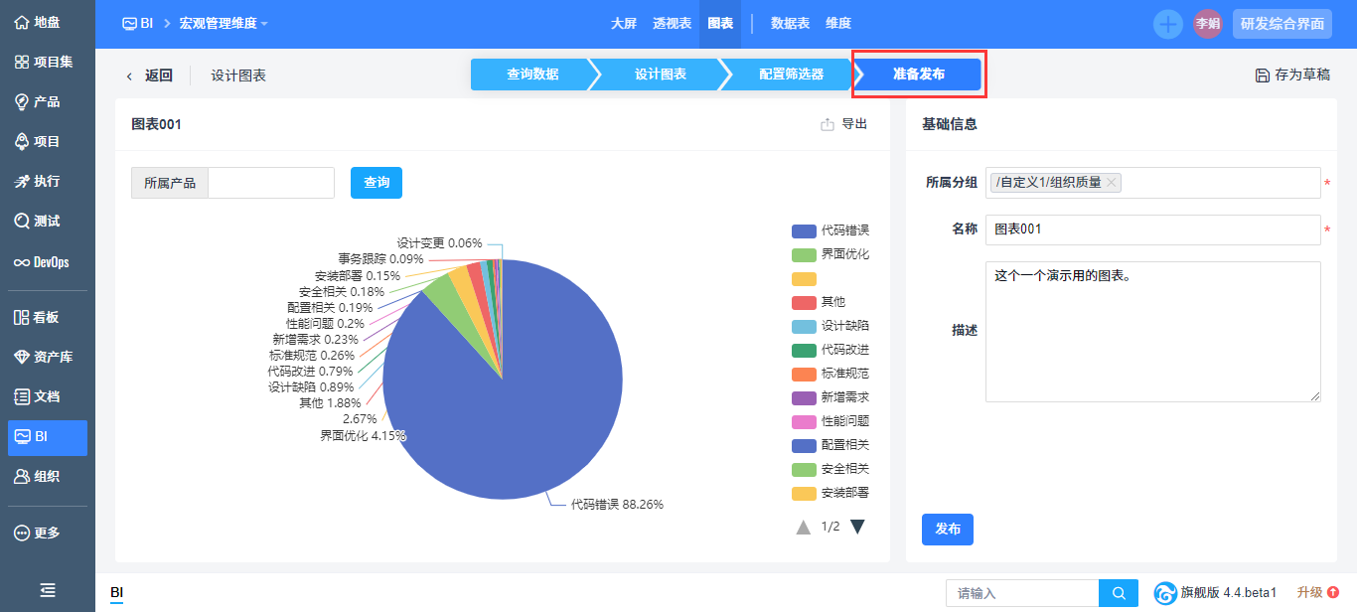
Task: Go to next legend page arrow
Action: click(857, 527)
